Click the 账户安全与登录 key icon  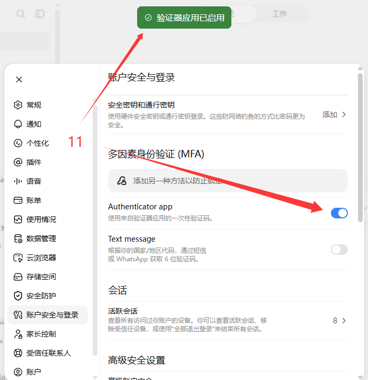[x=18, y=315]
